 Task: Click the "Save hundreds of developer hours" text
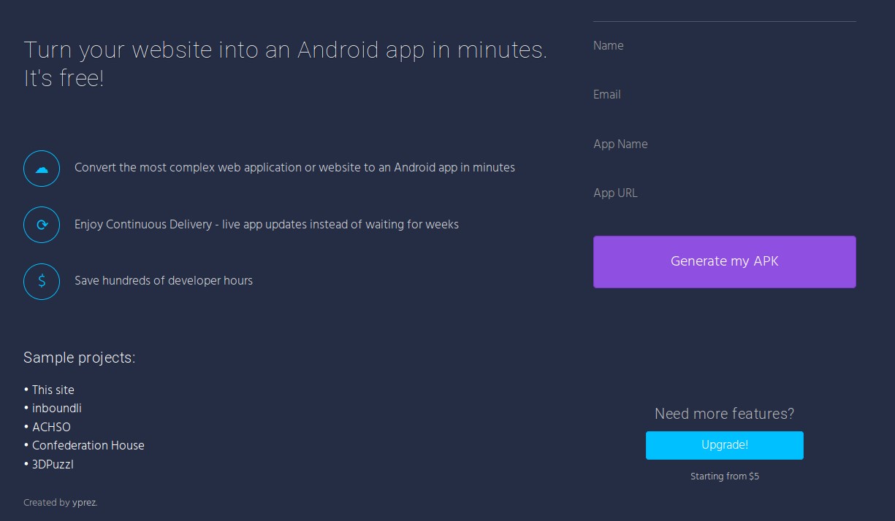[x=164, y=281]
